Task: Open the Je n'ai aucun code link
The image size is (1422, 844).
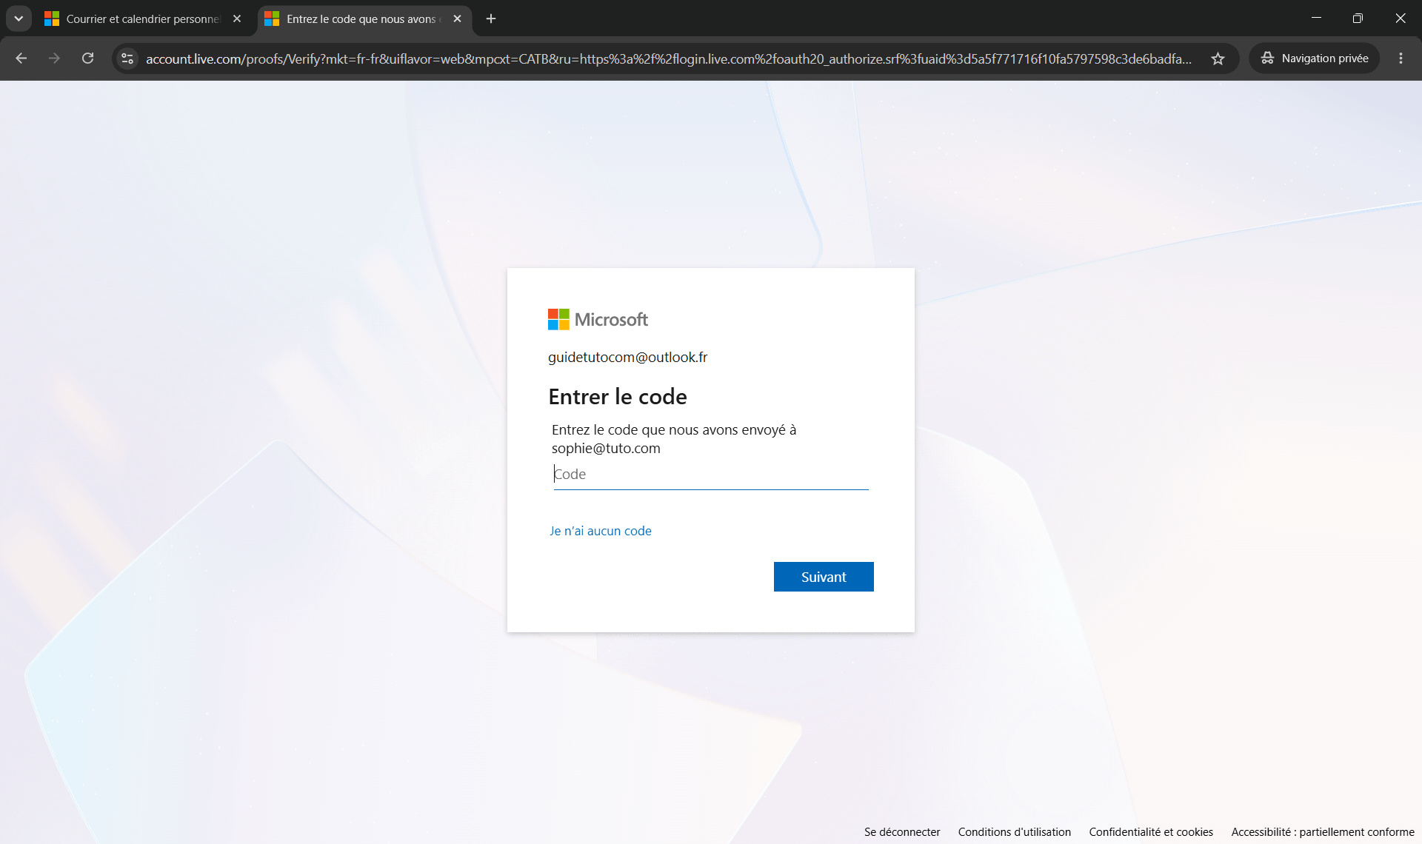Action: 601,531
